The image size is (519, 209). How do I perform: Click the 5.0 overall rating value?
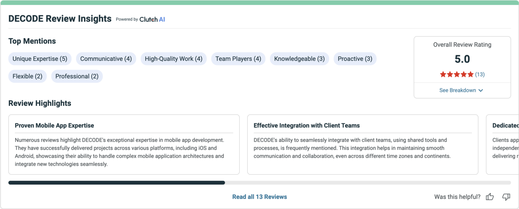click(x=462, y=59)
